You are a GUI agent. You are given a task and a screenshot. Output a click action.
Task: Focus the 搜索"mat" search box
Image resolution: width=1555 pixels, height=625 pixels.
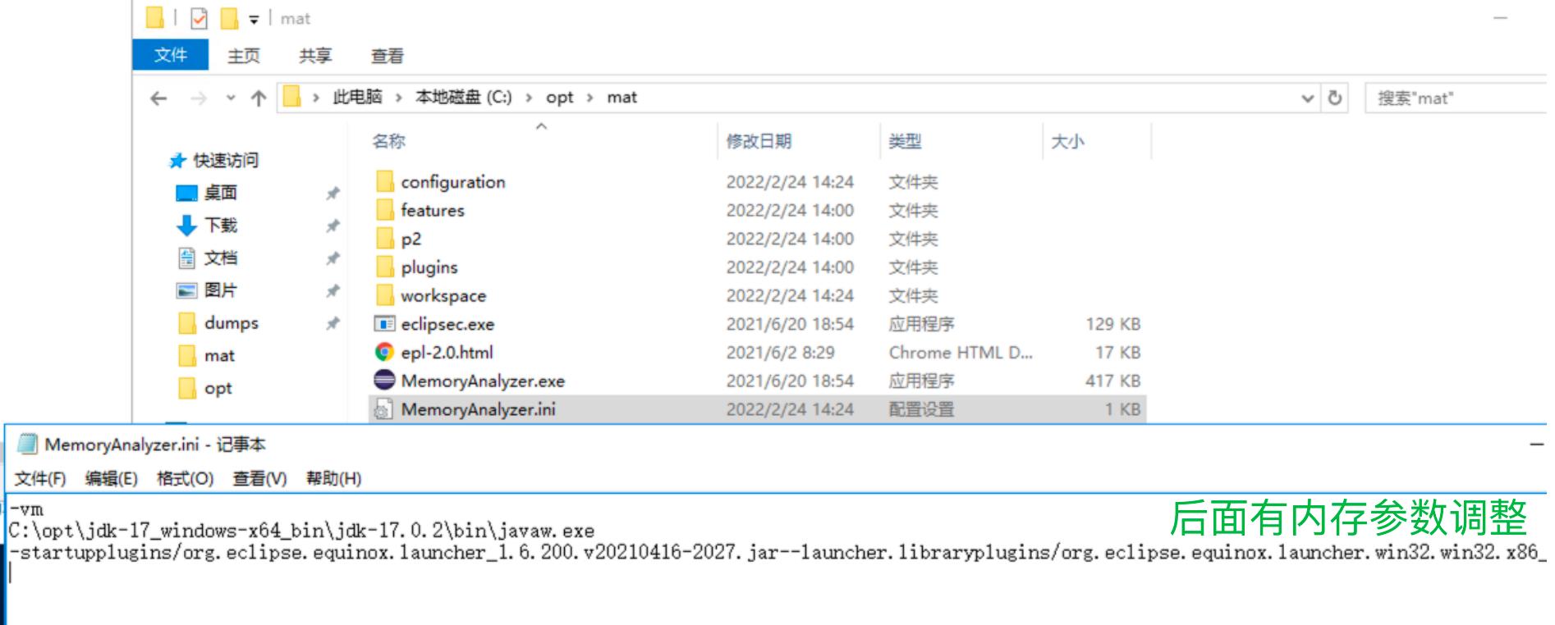point(1457,98)
